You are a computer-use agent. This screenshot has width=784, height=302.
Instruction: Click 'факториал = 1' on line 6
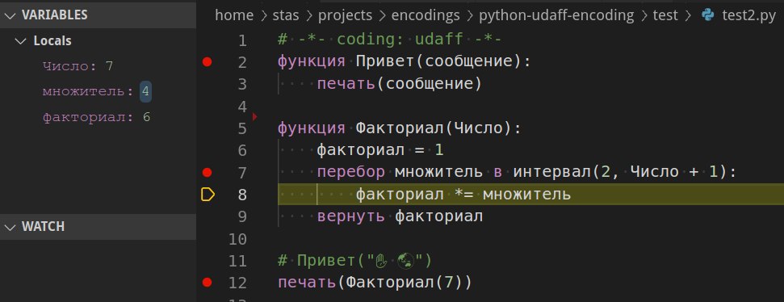tap(380, 150)
